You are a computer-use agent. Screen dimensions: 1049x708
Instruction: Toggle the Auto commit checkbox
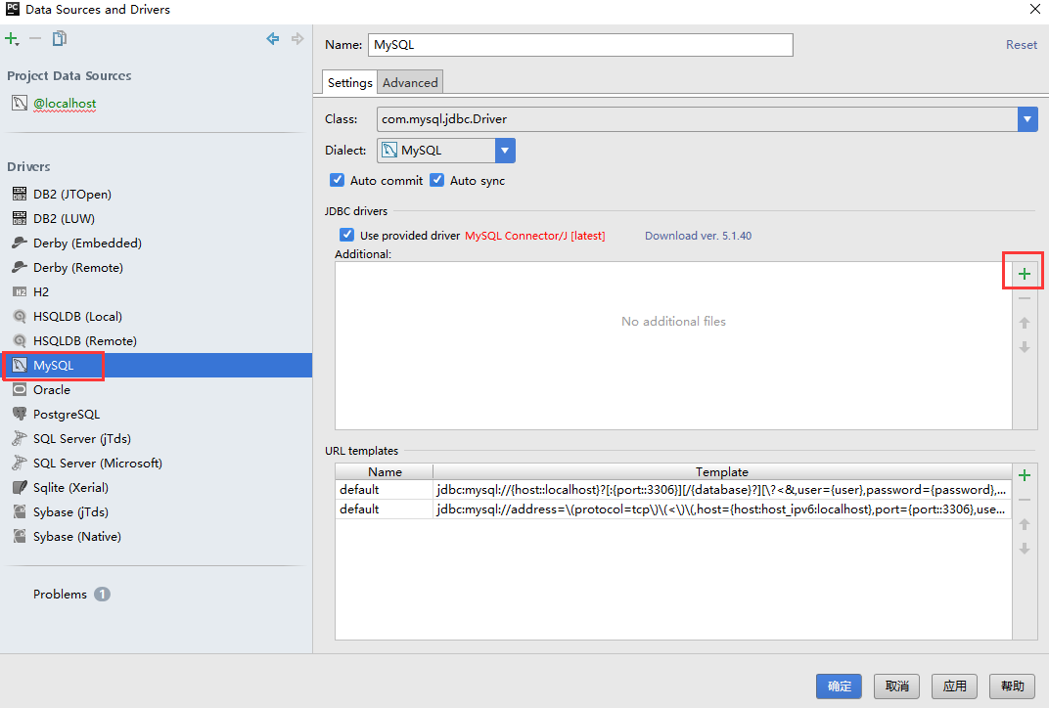click(338, 180)
